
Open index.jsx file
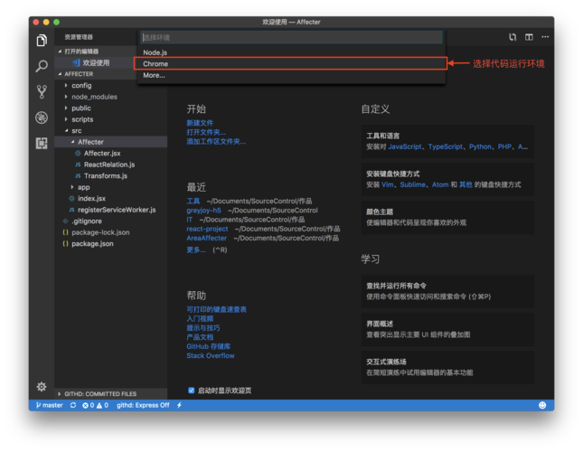point(91,199)
